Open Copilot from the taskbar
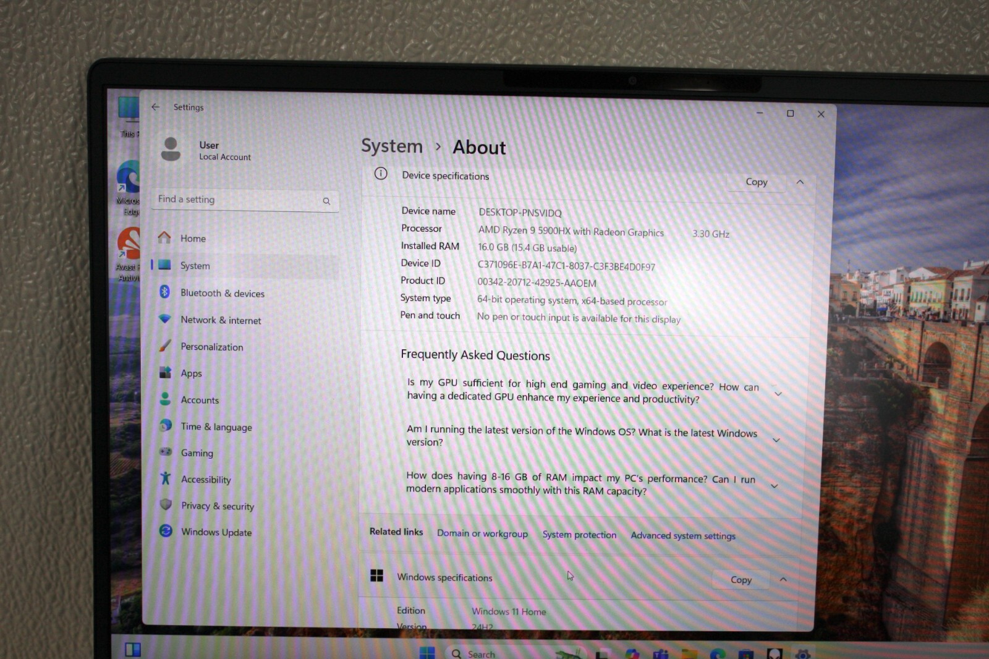This screenshot has height=659, width=989. coord(632,654)
